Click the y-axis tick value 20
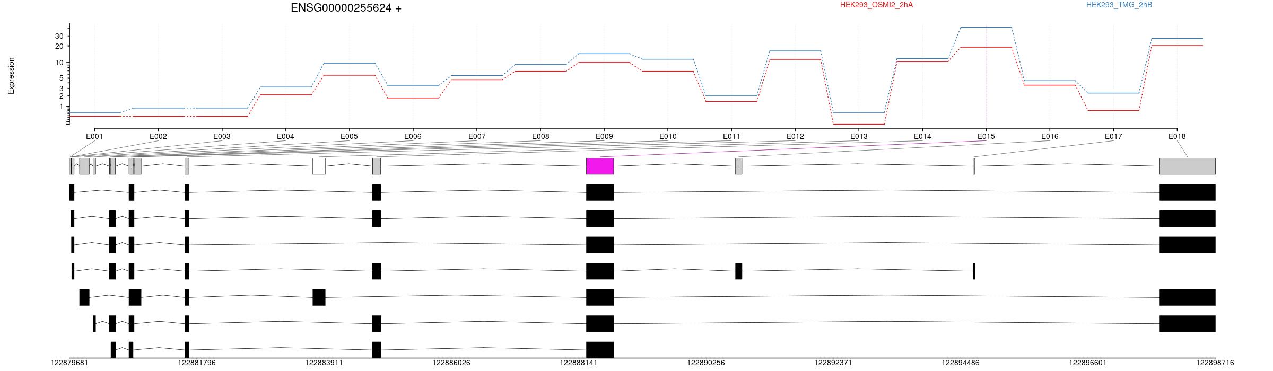 (59, 46)
